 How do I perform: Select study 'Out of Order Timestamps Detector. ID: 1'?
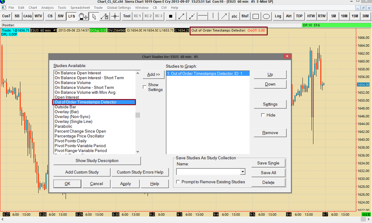click(208, 73)
